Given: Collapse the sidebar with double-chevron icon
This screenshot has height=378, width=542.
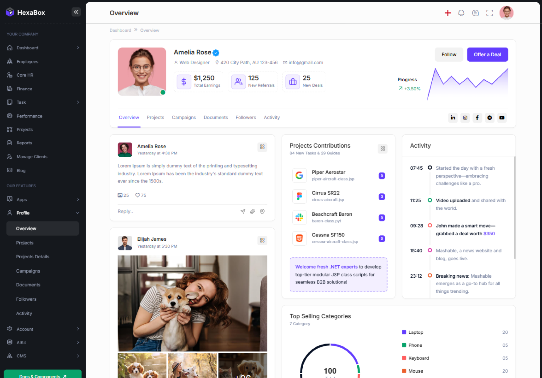Looking at the screenshot, I should tap(76, 12).
